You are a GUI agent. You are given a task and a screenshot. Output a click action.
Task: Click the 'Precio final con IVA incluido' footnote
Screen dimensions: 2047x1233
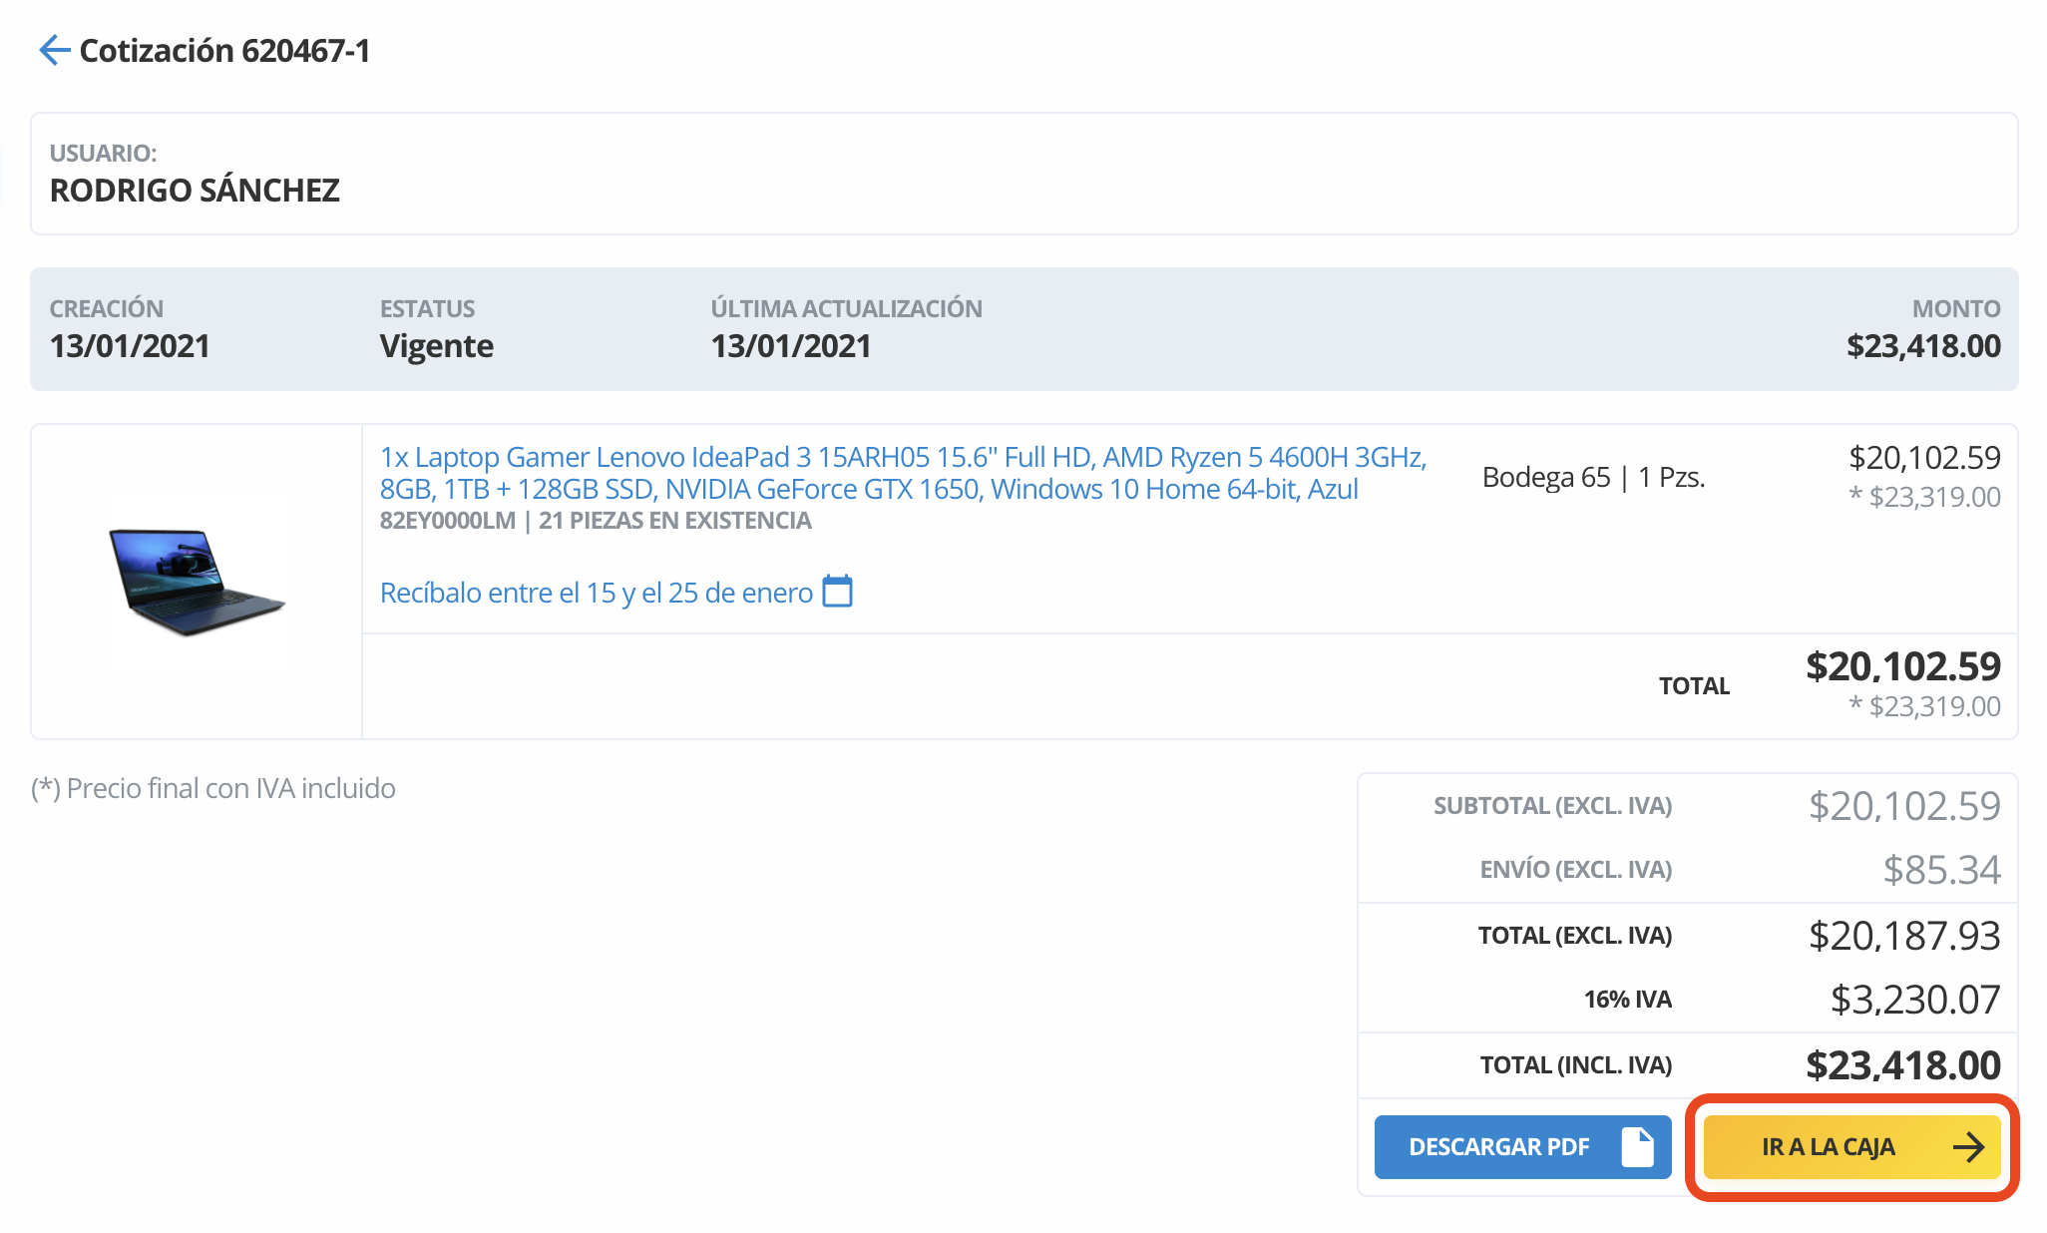(x=213, y=788)
